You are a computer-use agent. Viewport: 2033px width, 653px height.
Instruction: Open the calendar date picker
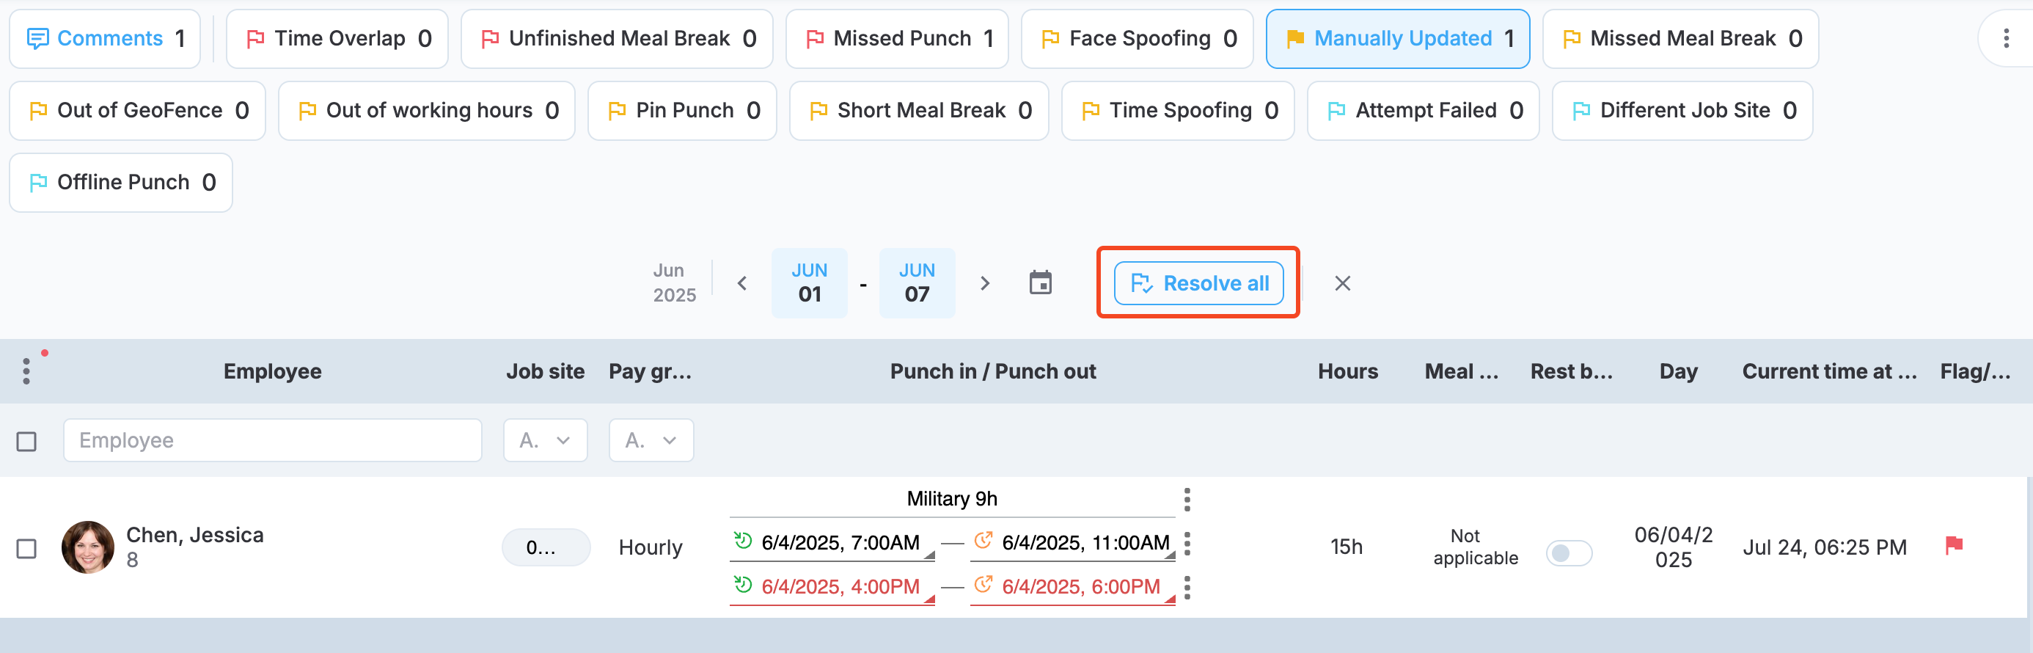1041,282
